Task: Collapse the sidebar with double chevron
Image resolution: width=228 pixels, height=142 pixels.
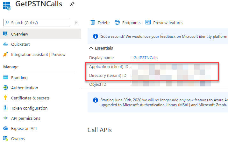Action: 76,23
